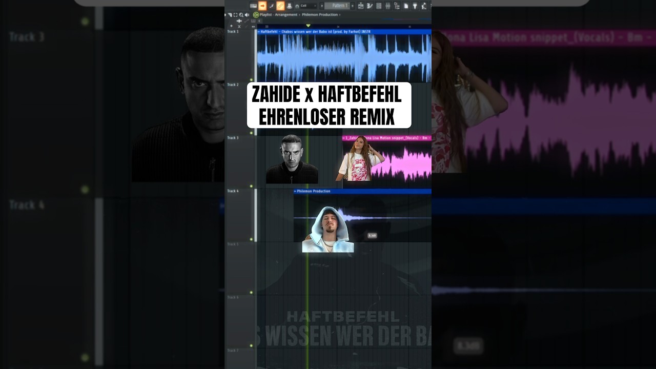This screenshot has width=656, height=369.
Task: Click the playlist magnifier zoom icon
Action: click(241, 15)
